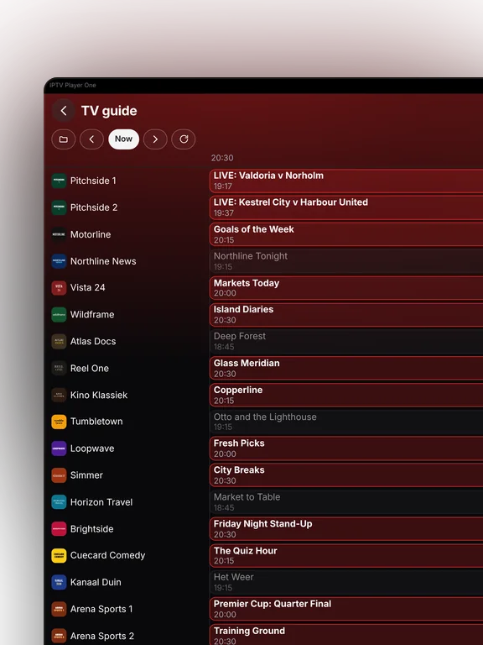Click the Kanaal Duin channel name
483x645 pixels.
[96, 582]
